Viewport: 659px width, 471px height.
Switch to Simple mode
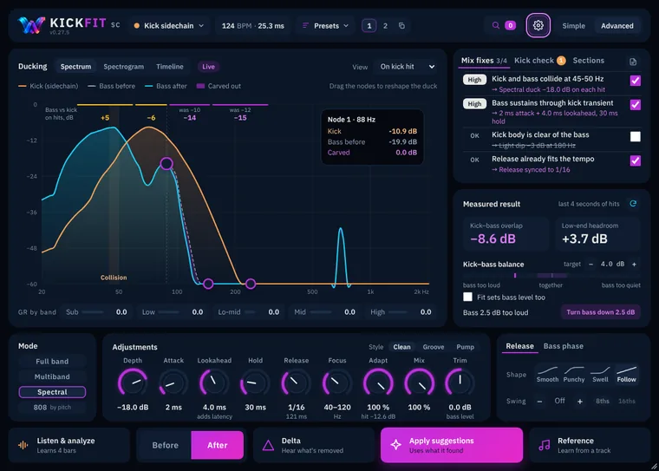tap(574, 26)
